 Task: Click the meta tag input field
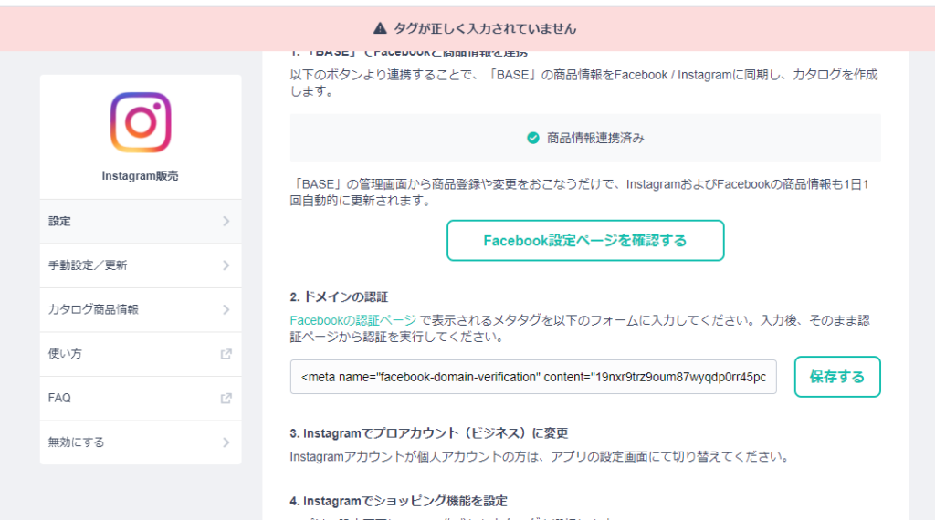(533, 377)
